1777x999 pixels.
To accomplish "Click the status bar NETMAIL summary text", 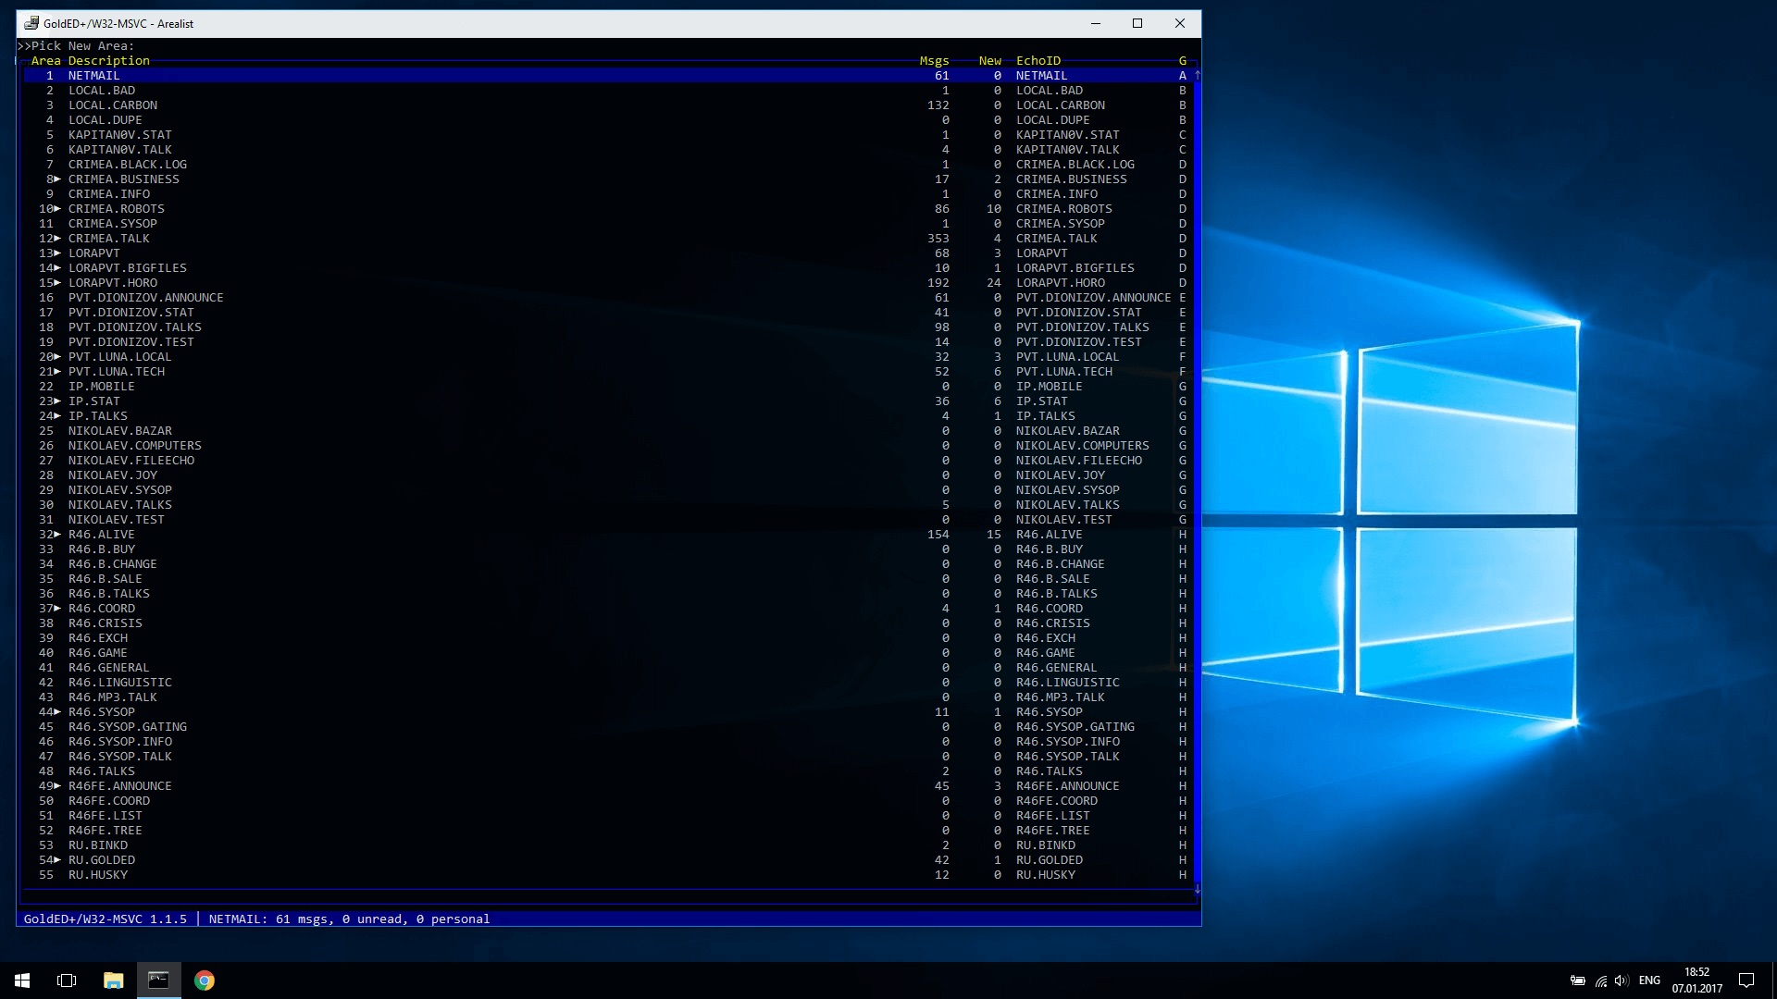I will coord(349,919).
